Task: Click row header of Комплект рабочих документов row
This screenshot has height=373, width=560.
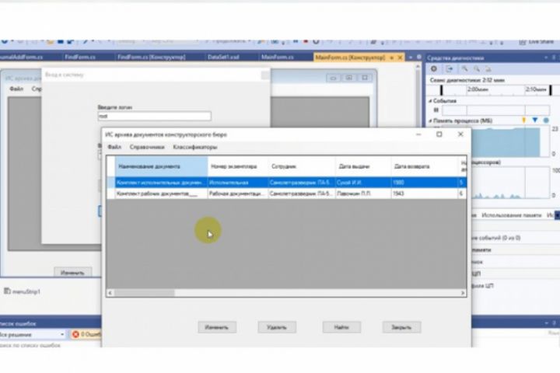Action: 111,193
